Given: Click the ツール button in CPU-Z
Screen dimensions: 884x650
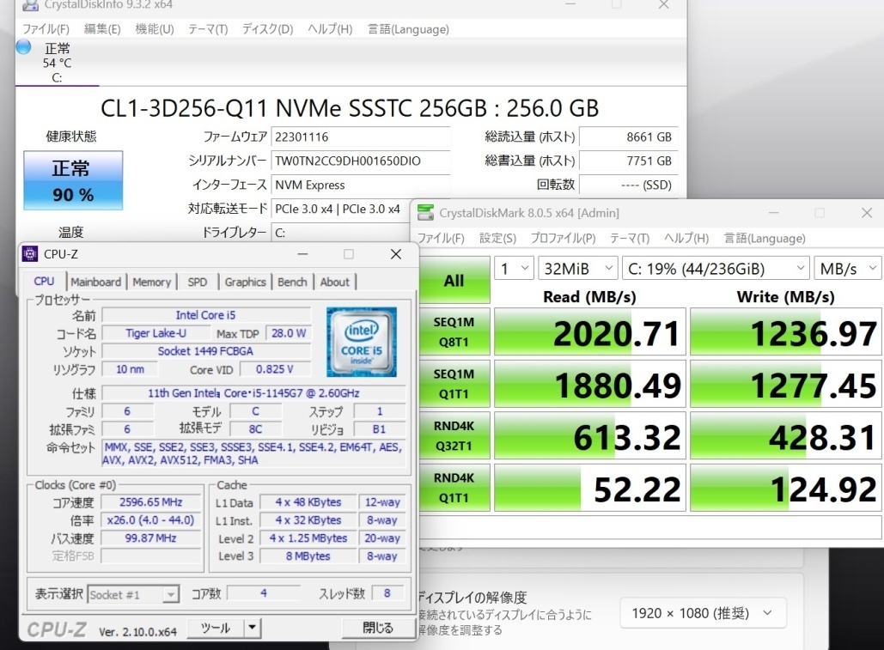Looking at the screenshot, I should click(216, 628).
